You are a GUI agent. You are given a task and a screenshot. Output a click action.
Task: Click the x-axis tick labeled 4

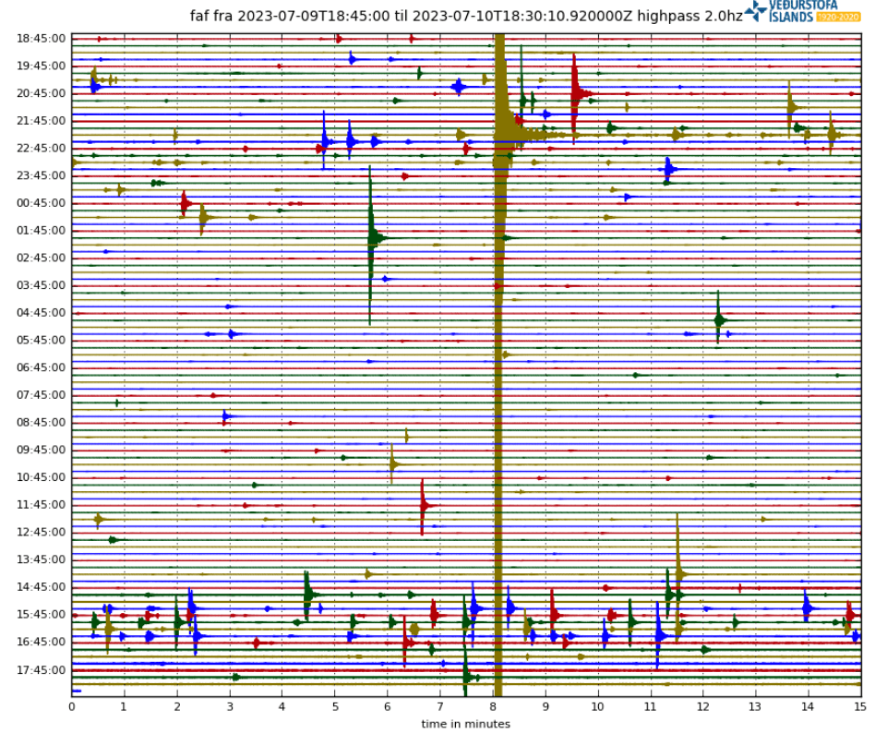click(x=282, y=707)
